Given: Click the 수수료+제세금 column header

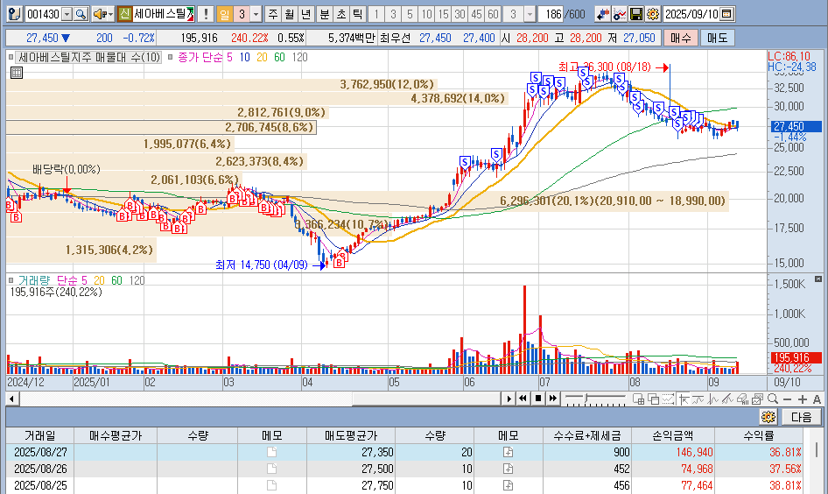Looking at the screenshot, I should tap(587, 436).
